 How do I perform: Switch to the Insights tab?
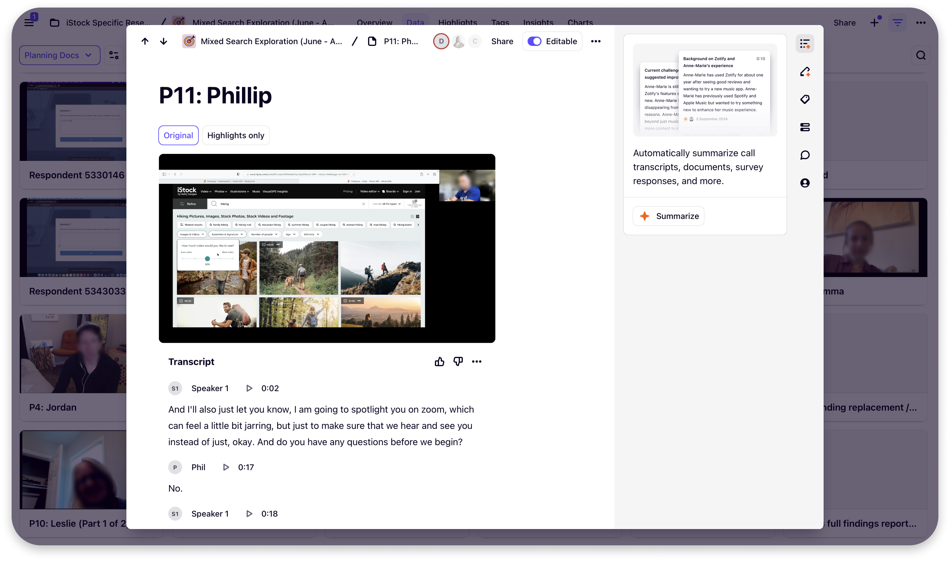coord(538,22)
